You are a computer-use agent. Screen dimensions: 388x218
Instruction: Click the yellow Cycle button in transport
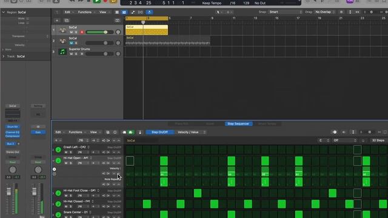tap(113, 1)
